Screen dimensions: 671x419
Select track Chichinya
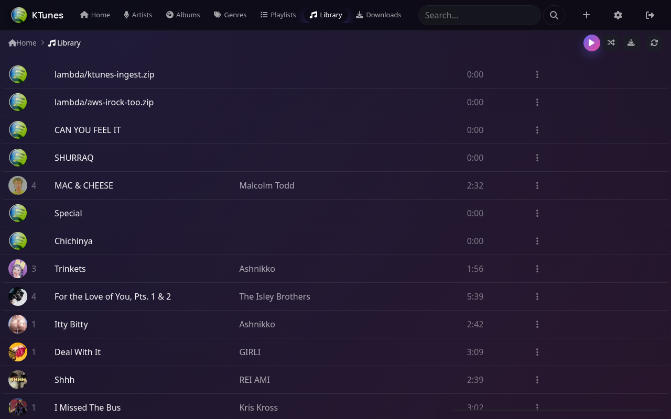tap(73, 241)
